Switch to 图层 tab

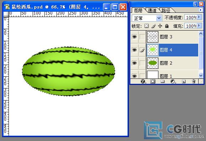tap(138, 10)
